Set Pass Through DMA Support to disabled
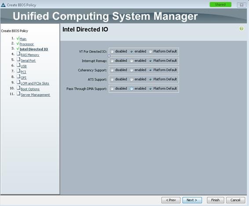 [112, 88]
